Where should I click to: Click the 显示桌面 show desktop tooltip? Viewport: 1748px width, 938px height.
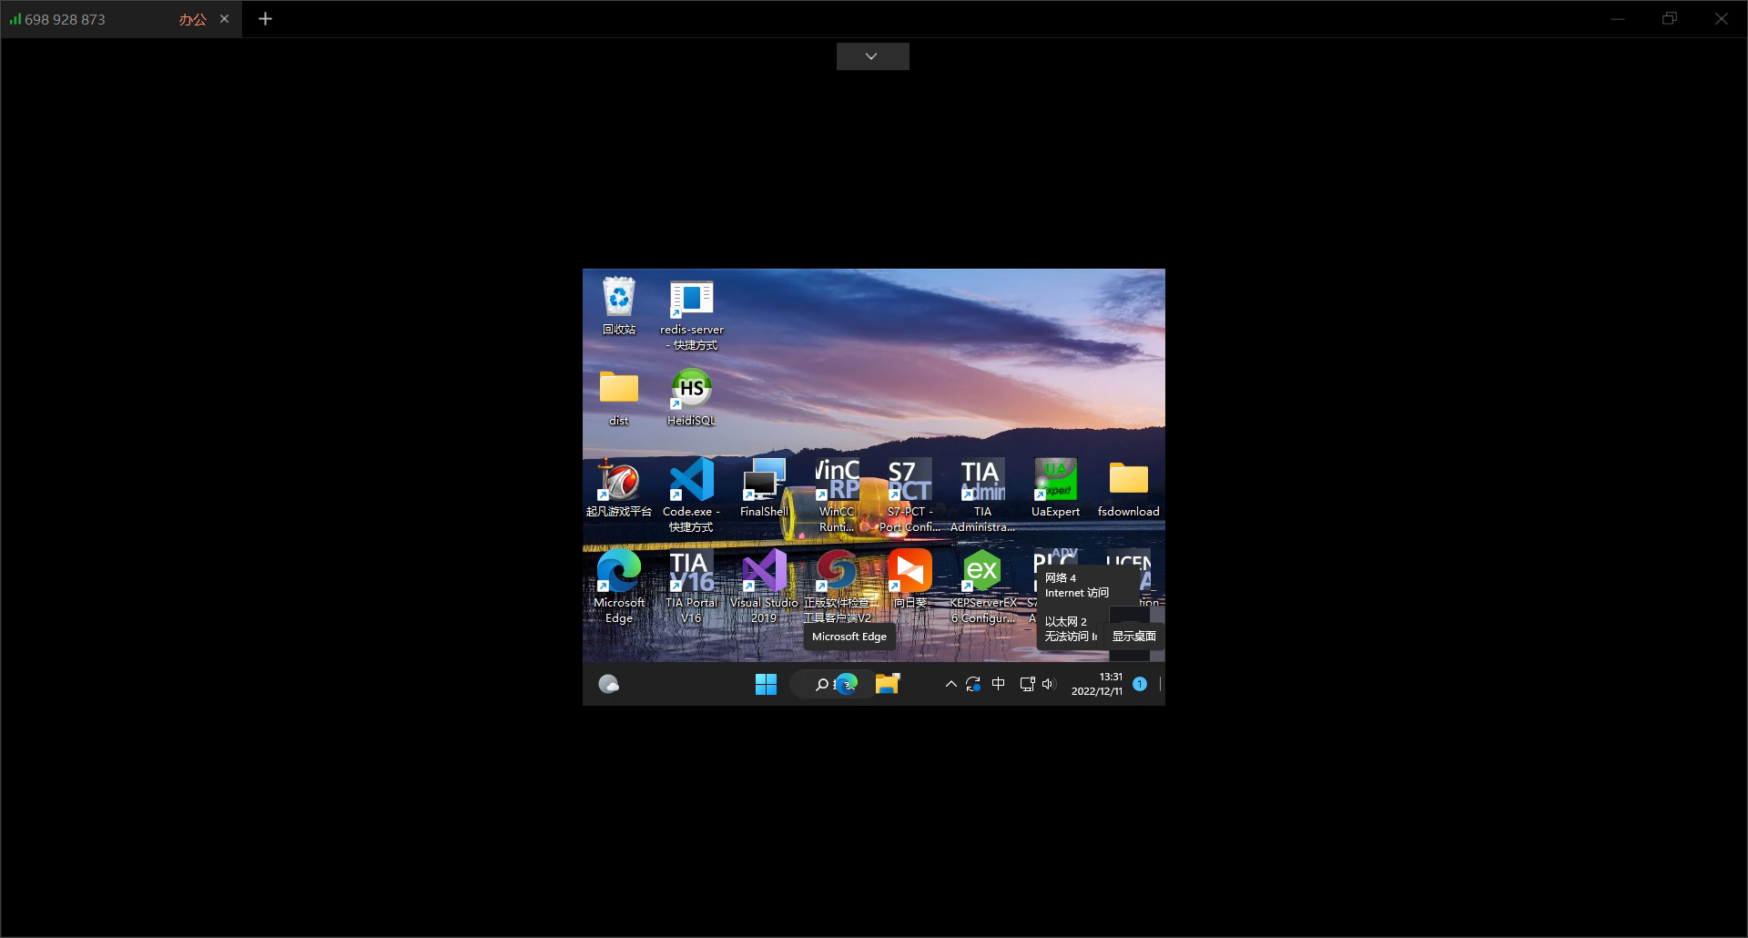point(1134,637)
